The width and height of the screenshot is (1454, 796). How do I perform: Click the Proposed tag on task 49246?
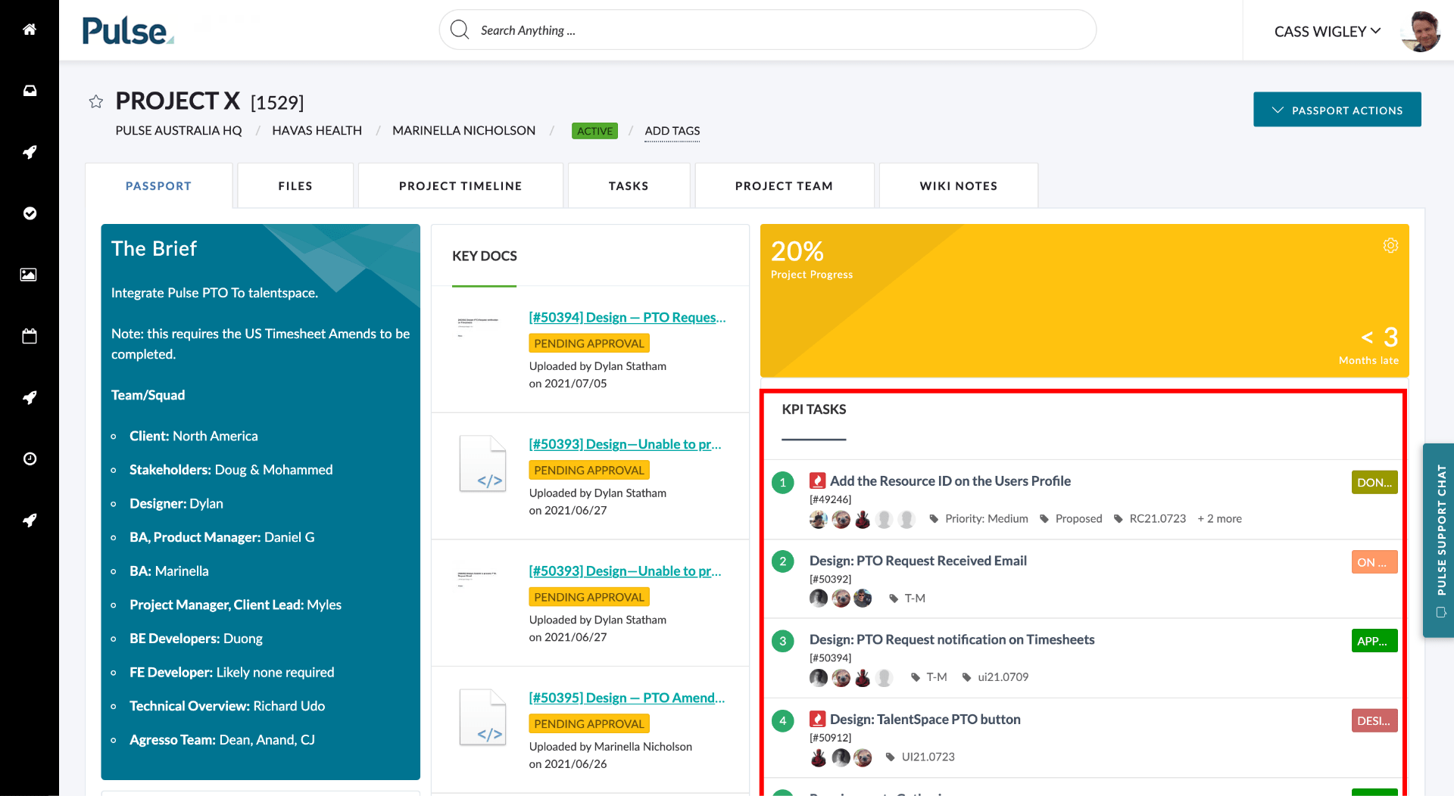(x=1078, y=519)
